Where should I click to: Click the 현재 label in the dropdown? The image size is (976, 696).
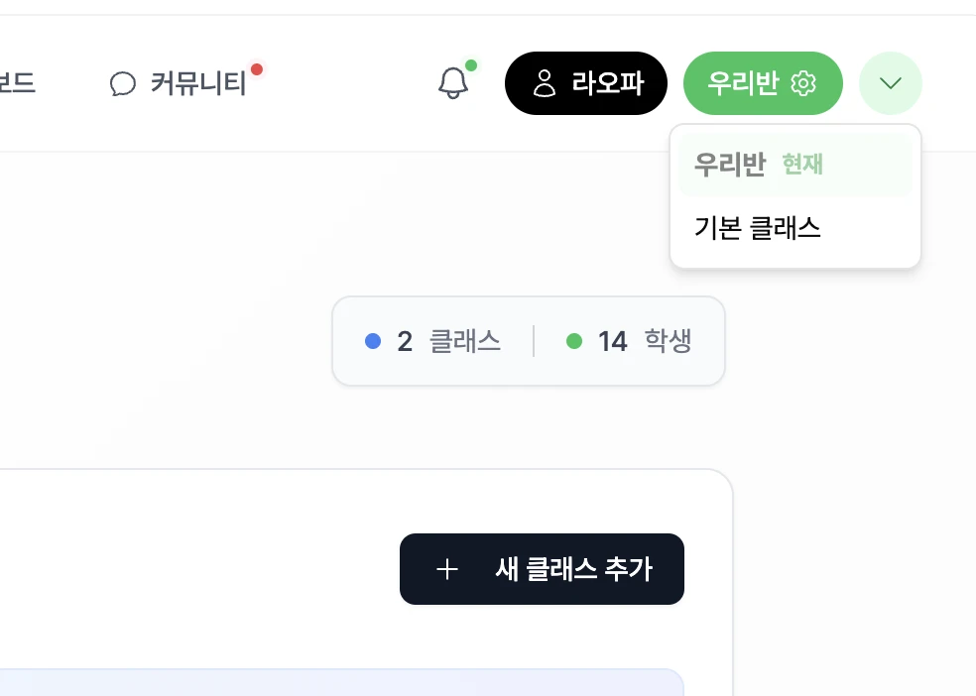coord(802,165)
